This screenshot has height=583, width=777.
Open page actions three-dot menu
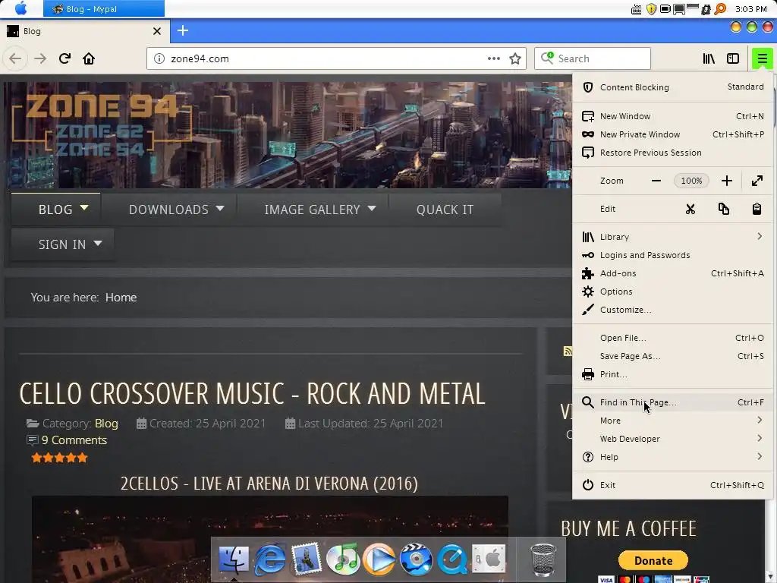coord(493,58)
